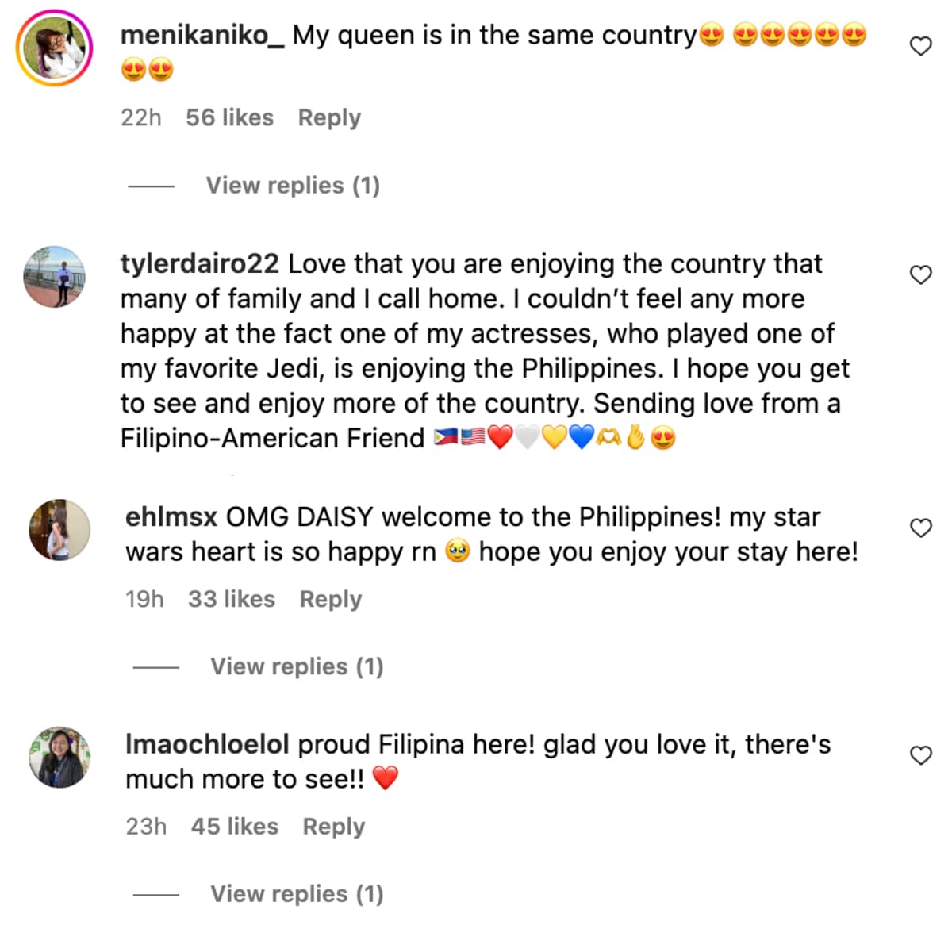View ehlmsx's profile photo
The image size is (952, 952).
(59, 529)
